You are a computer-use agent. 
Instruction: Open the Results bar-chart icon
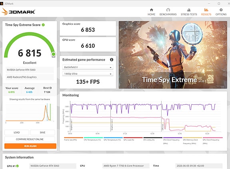click(206, 10)
